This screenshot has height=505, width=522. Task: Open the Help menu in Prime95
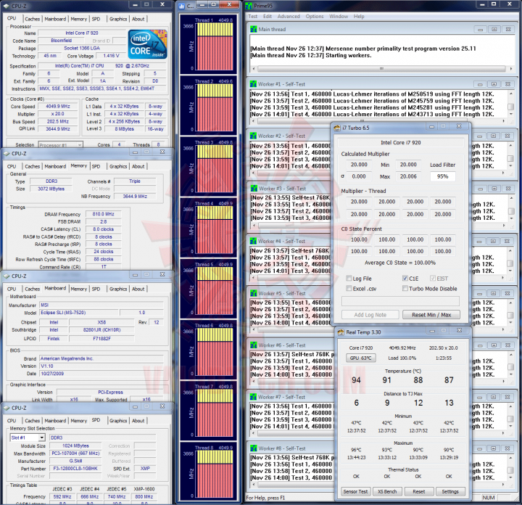359,16
